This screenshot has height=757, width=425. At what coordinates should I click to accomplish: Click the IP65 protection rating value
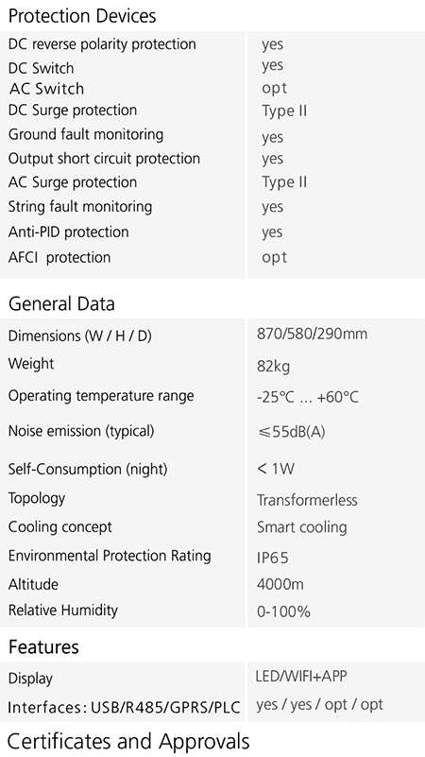point(273,559)
